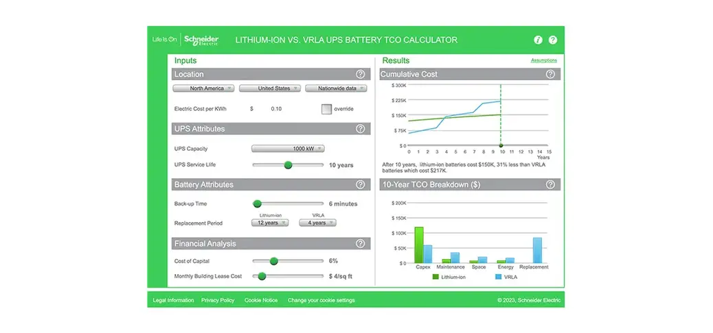
Task: Click the info icon in header
Action: [x=538, y=40]
